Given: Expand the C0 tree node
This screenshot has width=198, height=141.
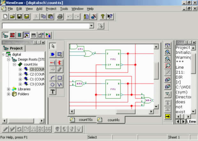Looking at the screenshot, I should tap(20, 69).
